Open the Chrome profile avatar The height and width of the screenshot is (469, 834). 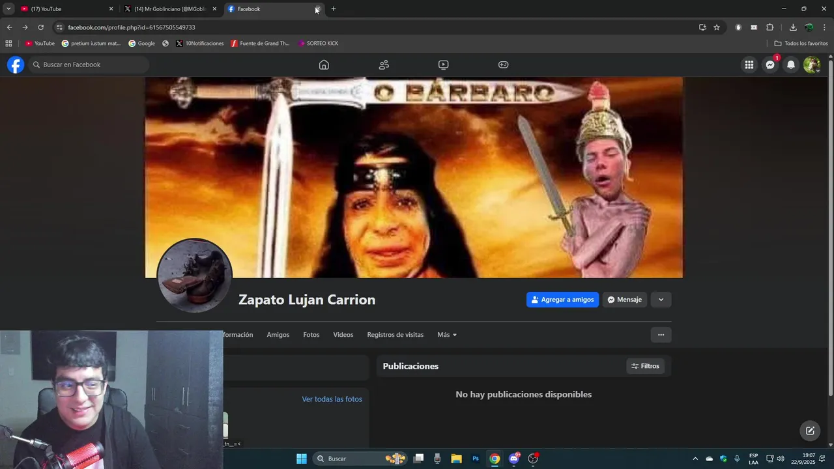coord(809,27)
